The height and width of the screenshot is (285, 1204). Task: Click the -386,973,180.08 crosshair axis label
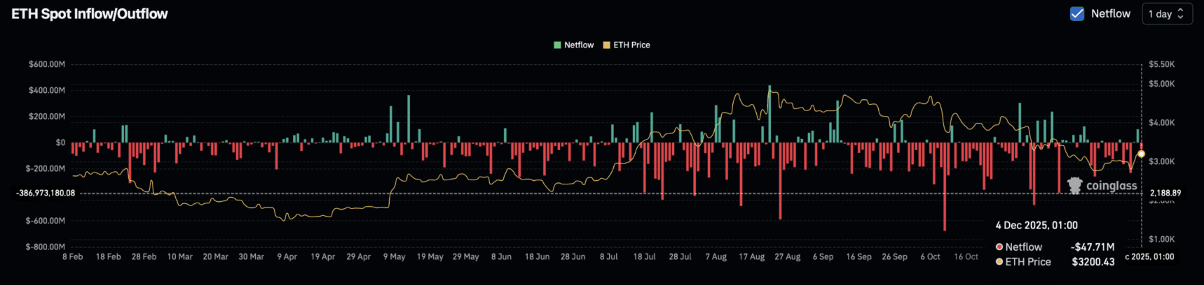click(45, 193)
